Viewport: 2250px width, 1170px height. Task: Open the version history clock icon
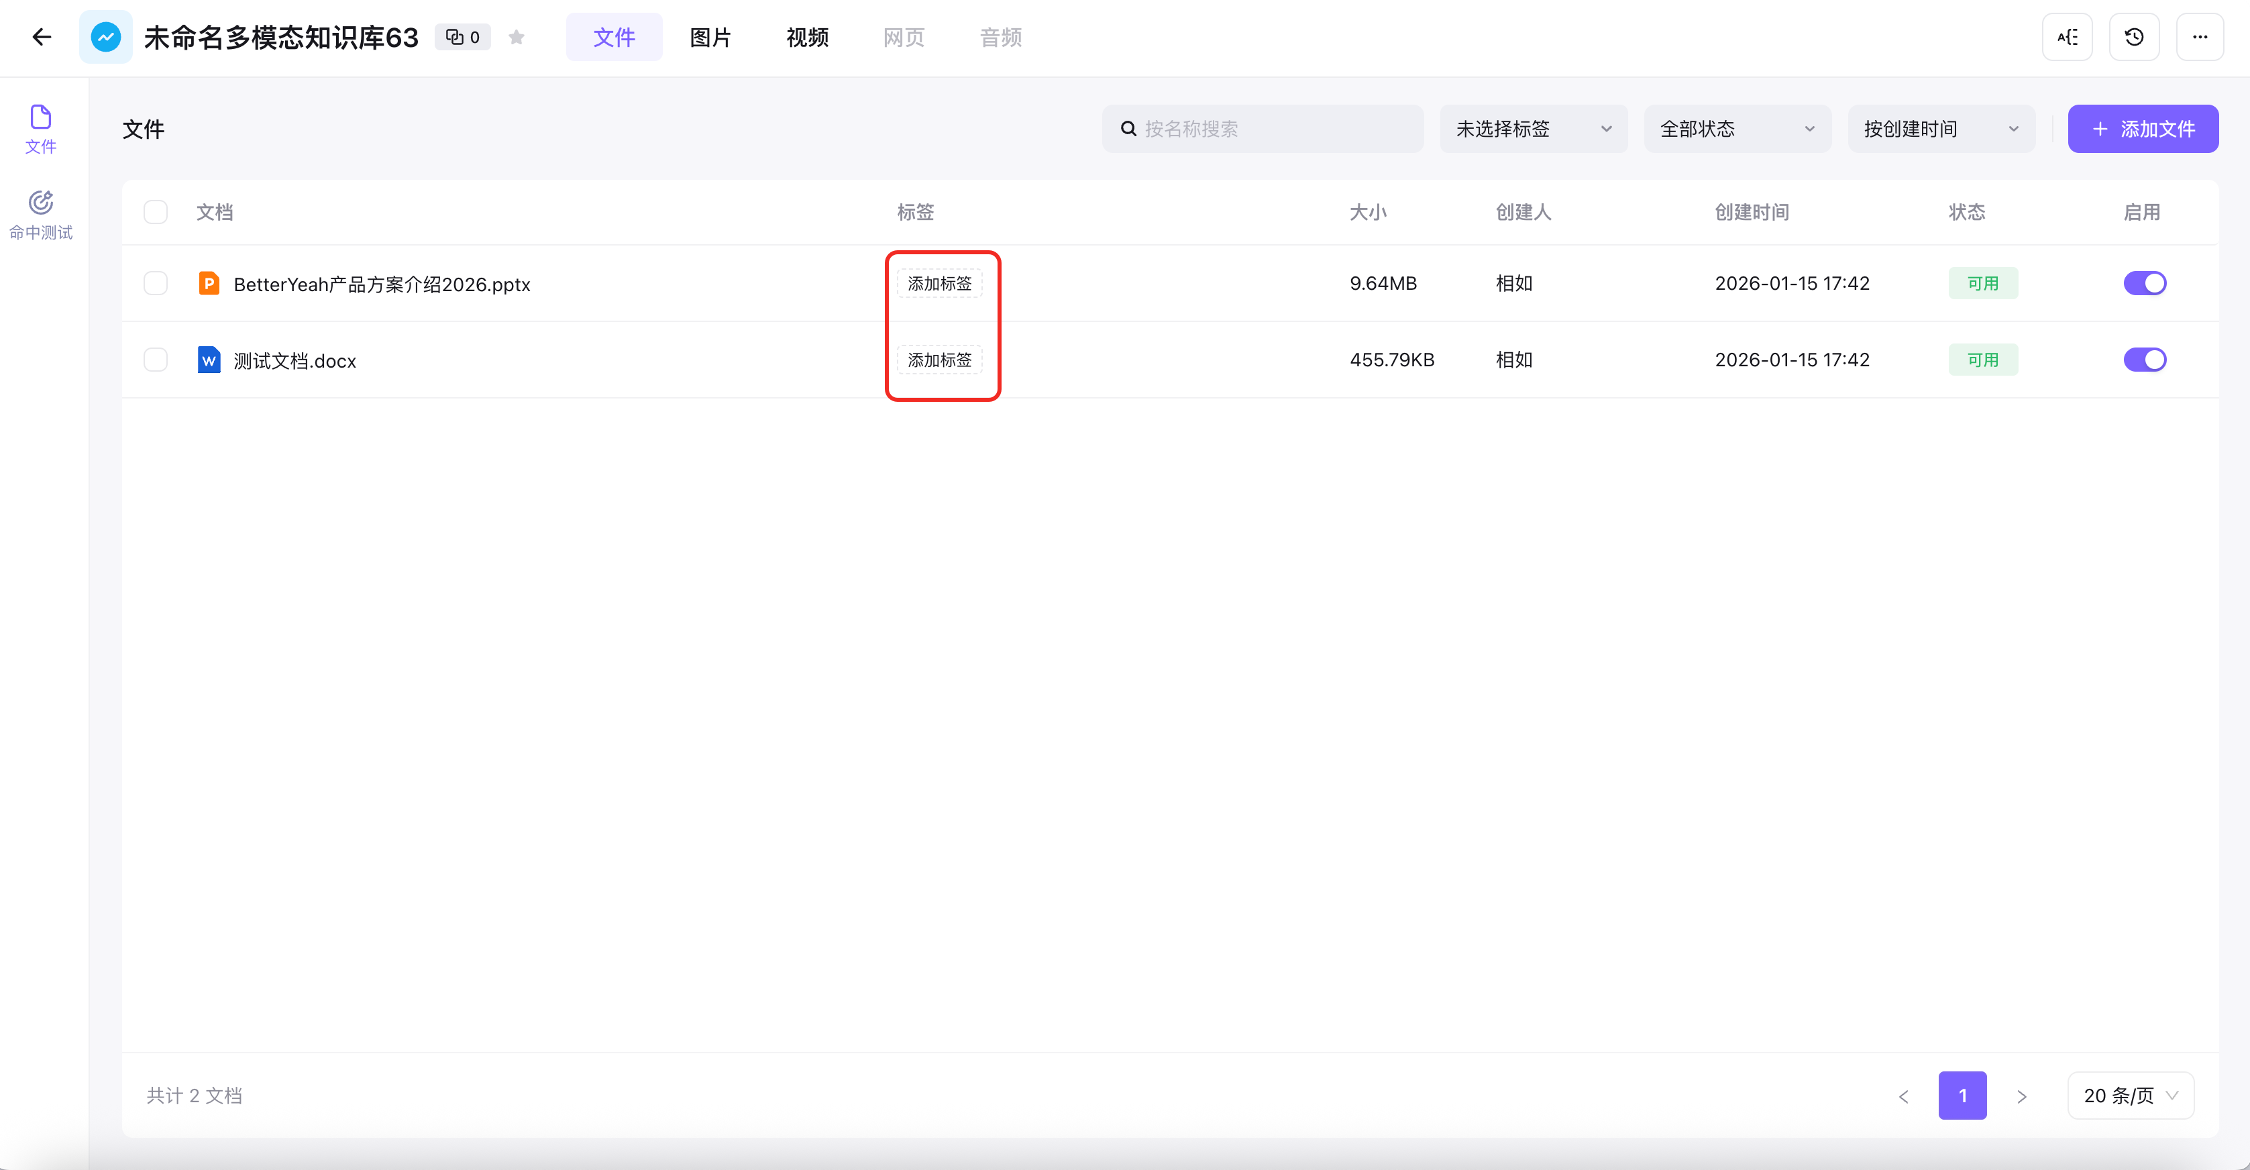point(2134,37)
